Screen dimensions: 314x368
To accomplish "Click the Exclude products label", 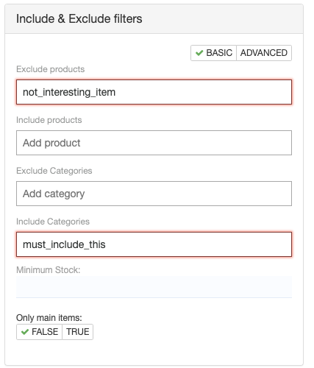I will (x=50, y=69).
